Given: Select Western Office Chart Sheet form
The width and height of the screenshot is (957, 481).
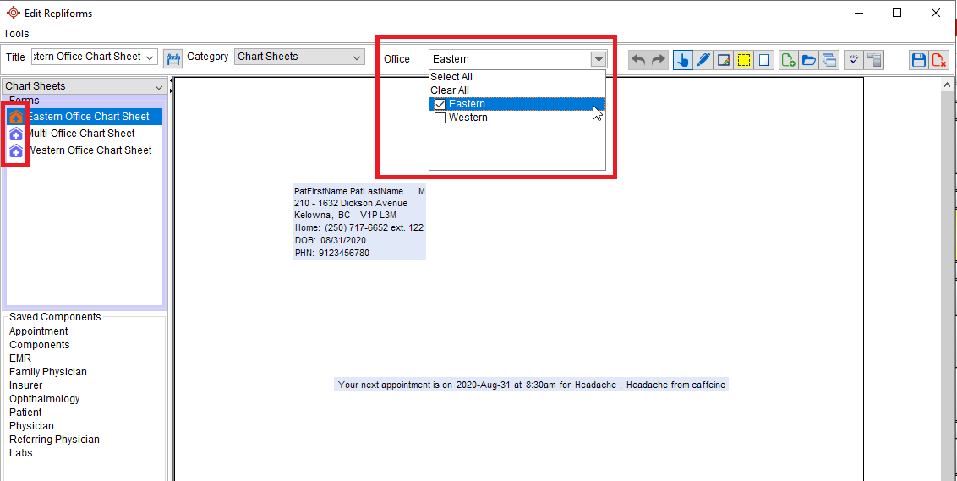Looking at the screenshot, I should (x=90, y=150).
